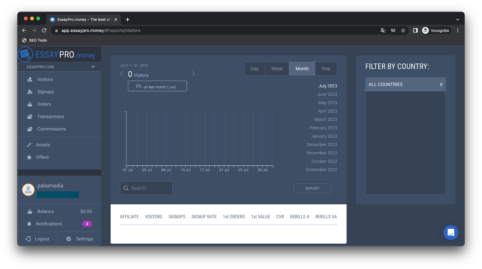
Task: Select December 2022 in month list
Action: pyautogui.click(x=322, y=145)
